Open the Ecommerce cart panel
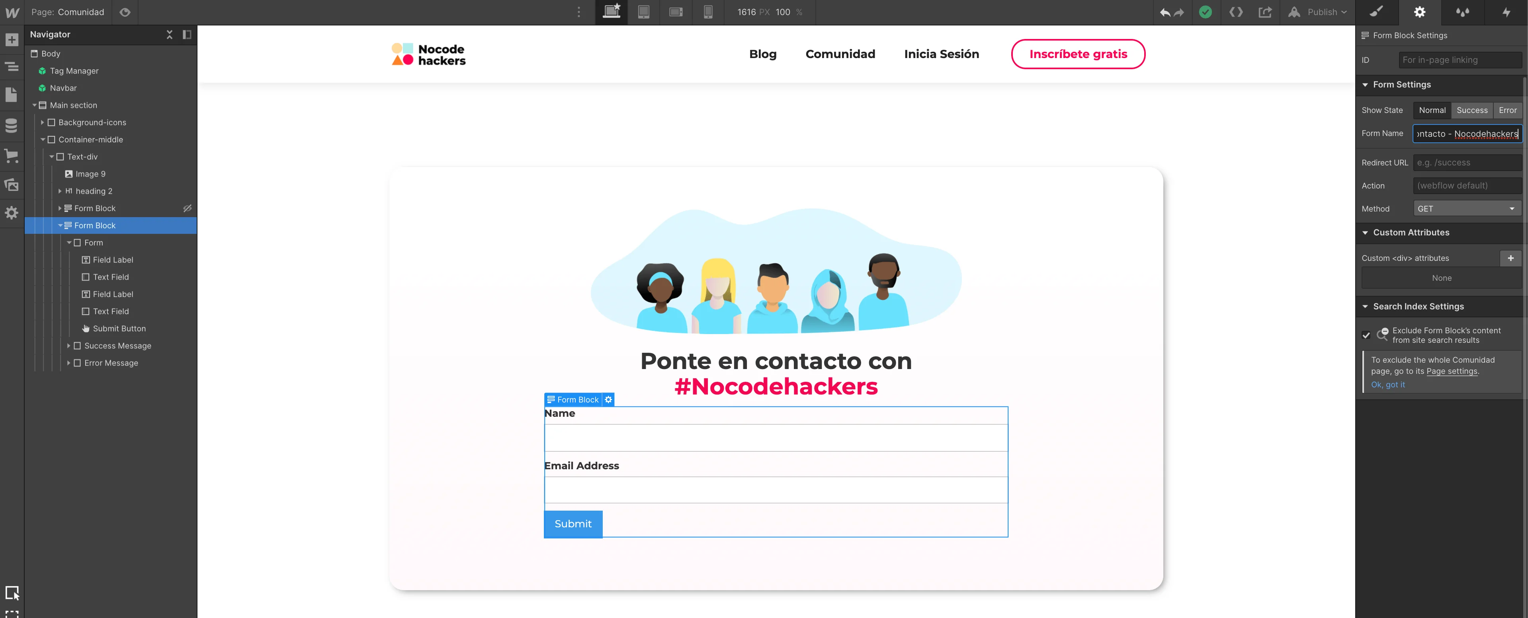1528x618 pixels. (12, 156)
